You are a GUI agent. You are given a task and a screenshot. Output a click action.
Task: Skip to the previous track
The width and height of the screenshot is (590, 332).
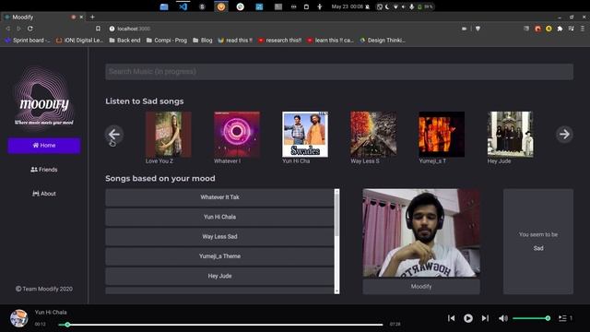click(x=451, y=318)
